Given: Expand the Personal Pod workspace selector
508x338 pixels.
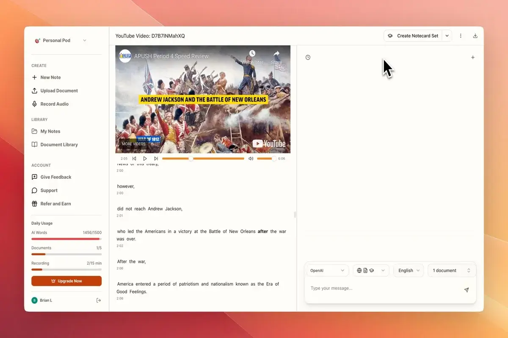Looking at the screenshot, I should pyautogui.click(x=84, y=40).
